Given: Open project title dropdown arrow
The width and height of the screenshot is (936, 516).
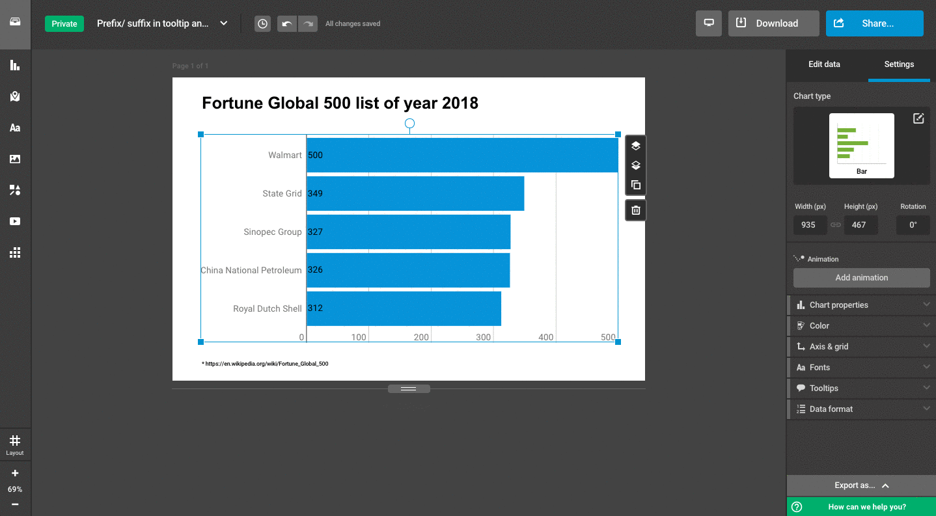Looking at the screenshot, I should pyautogui.click(x=223, y=23).
